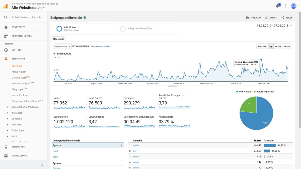
Task: Click the notifications bell icon
Action: [277, 6]
